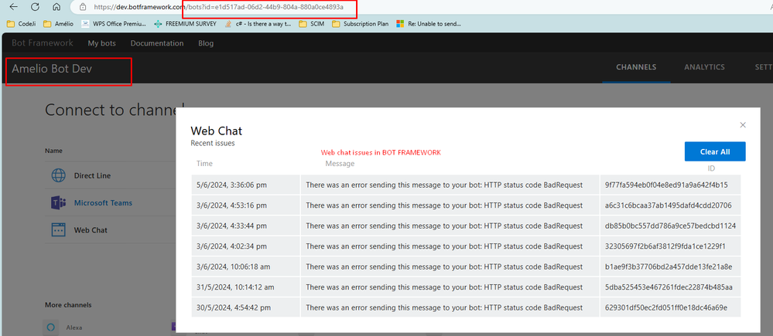
Task: Open Documentation menu item
Action: 157,43
